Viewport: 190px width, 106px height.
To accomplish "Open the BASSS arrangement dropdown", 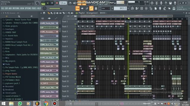I will click(x=103, y=13).
